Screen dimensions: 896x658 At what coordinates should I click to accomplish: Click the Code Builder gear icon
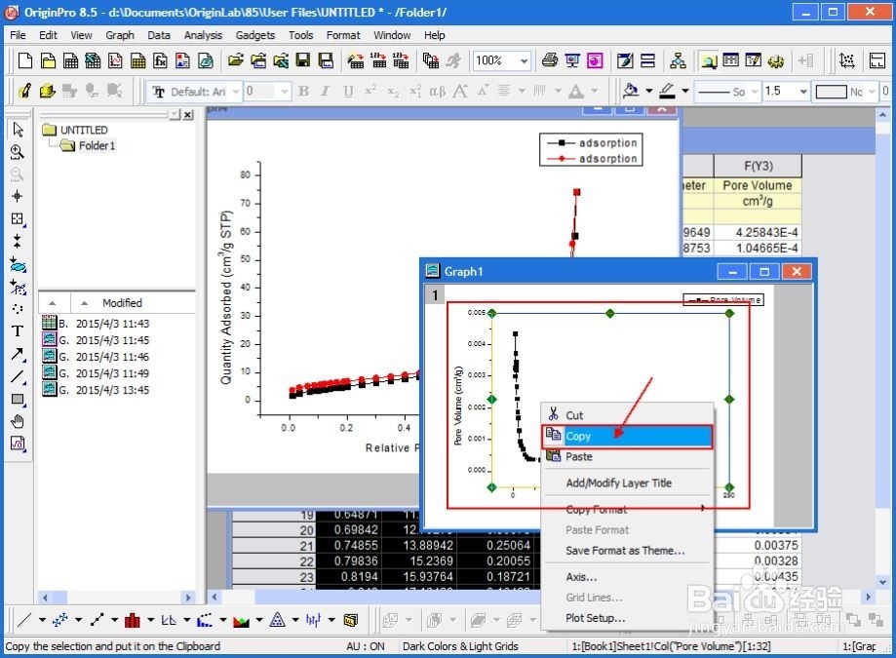775,60
